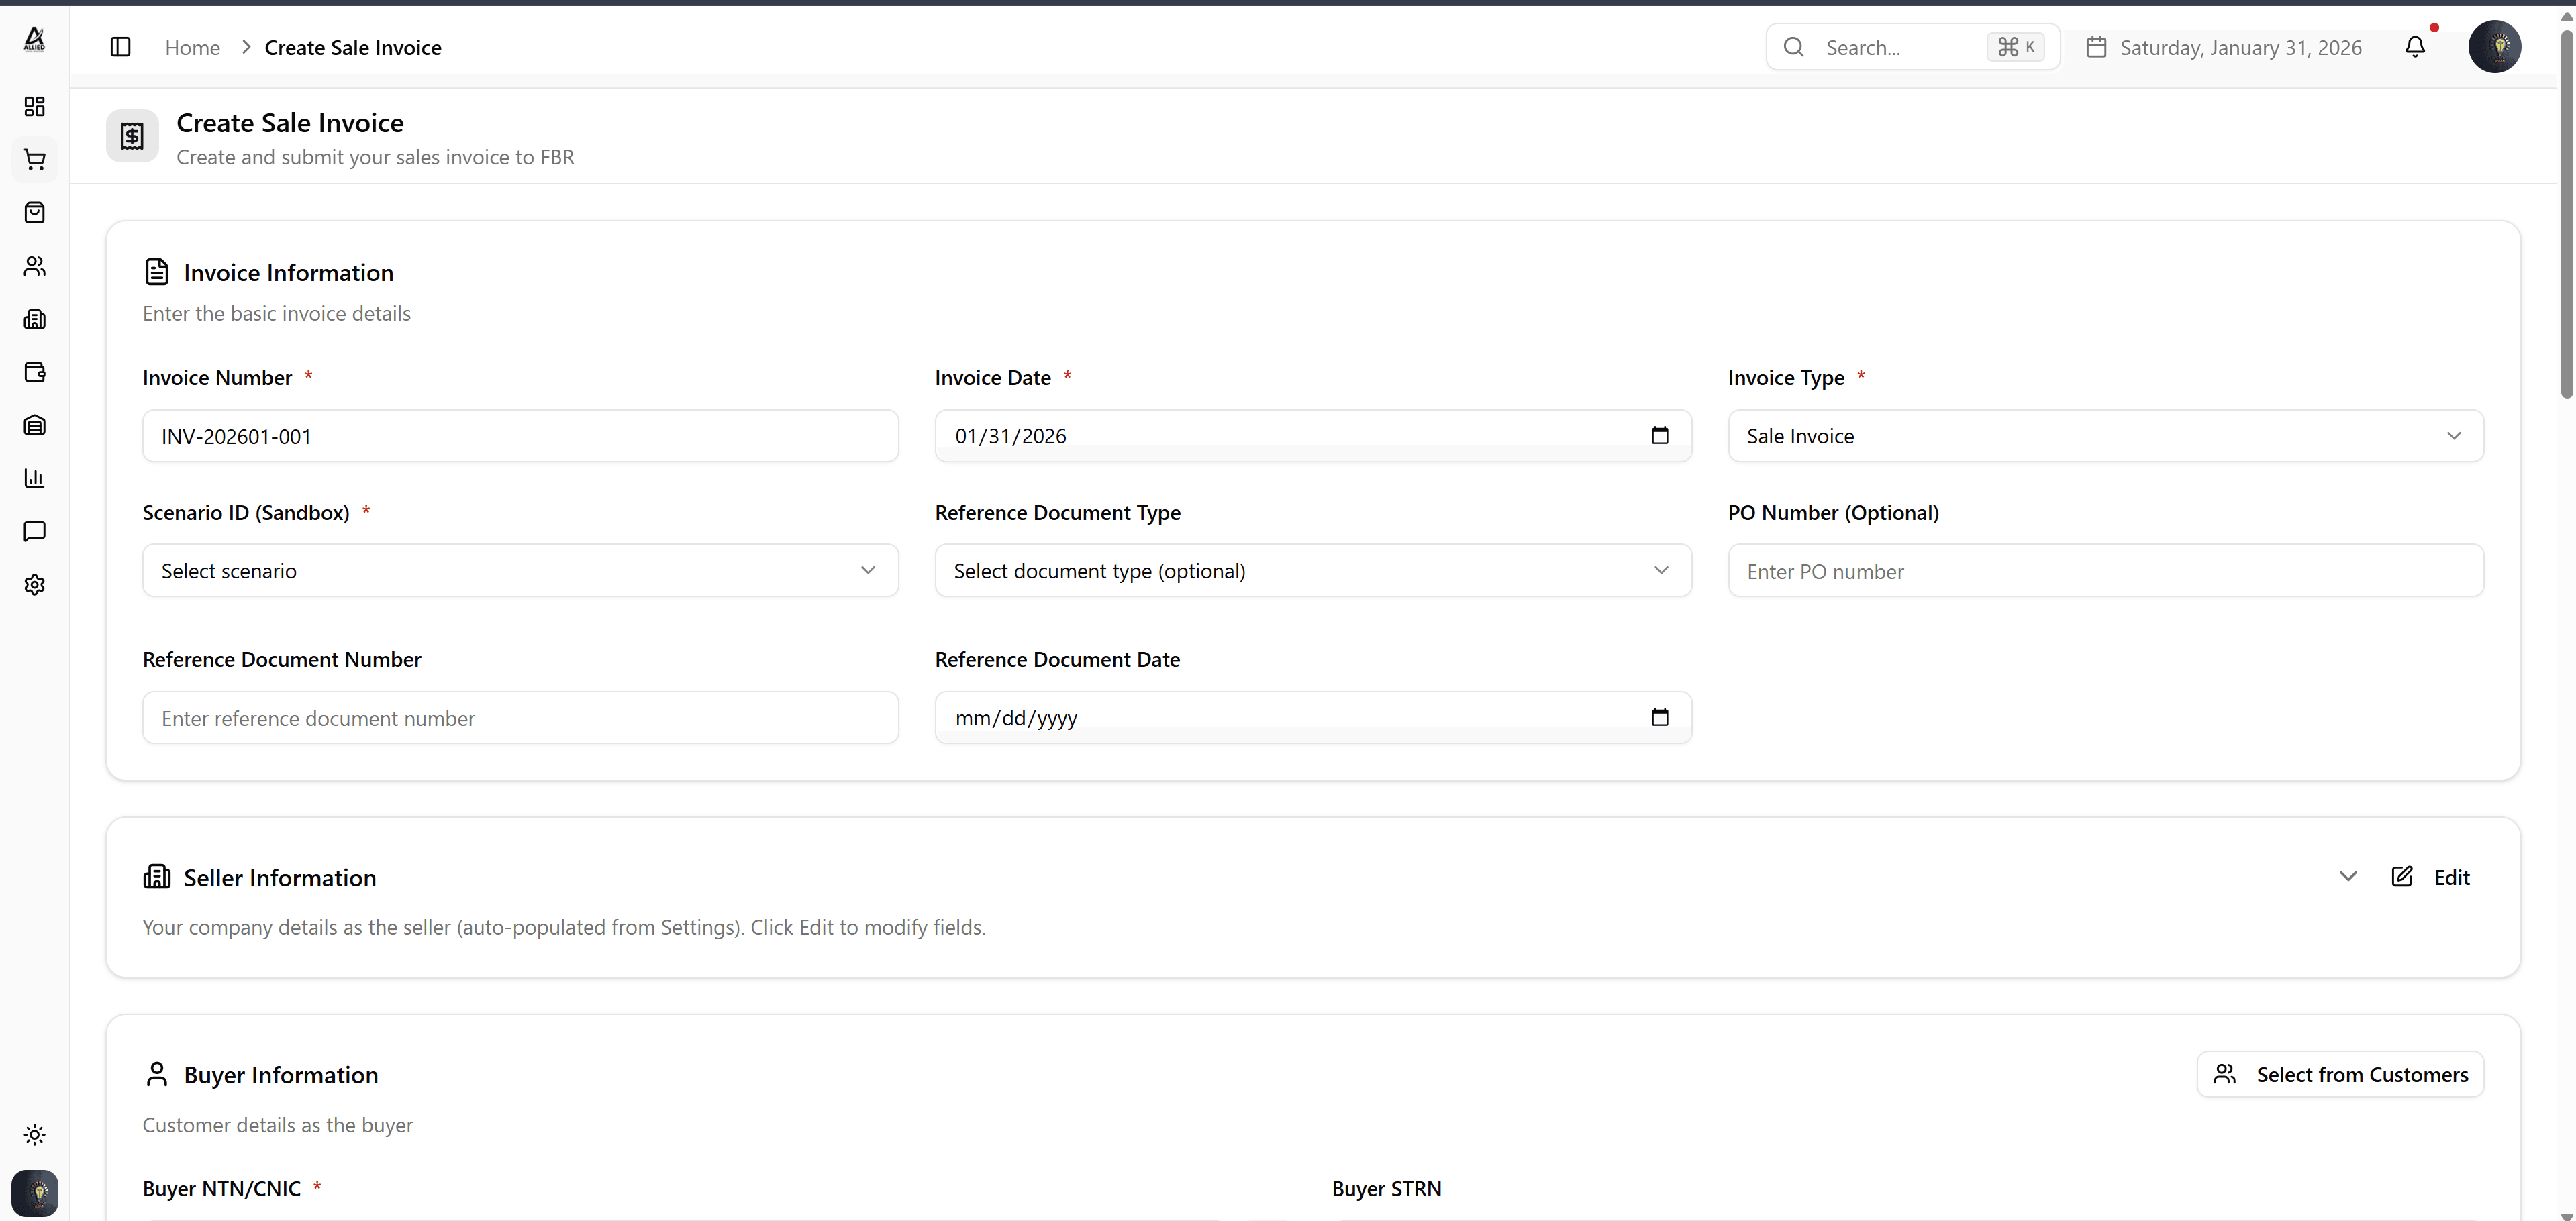Click Select from Customers button
Image resolution: width=2576 pixels, height=1221 pixels.
[2340, 1074]
